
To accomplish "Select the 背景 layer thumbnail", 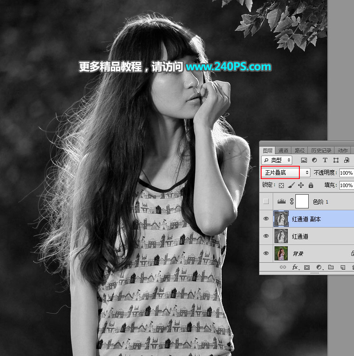I will [x=281, y=253].
